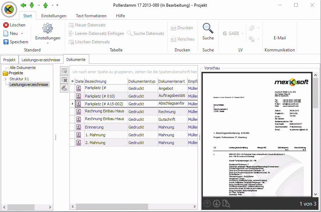Screen dimensions: 321x212
Task: Switch to the Start ribbon tab
Action: 28,16
